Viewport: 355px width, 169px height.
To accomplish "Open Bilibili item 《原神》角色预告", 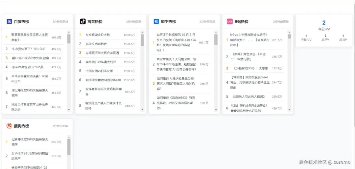I will [248, 57].
